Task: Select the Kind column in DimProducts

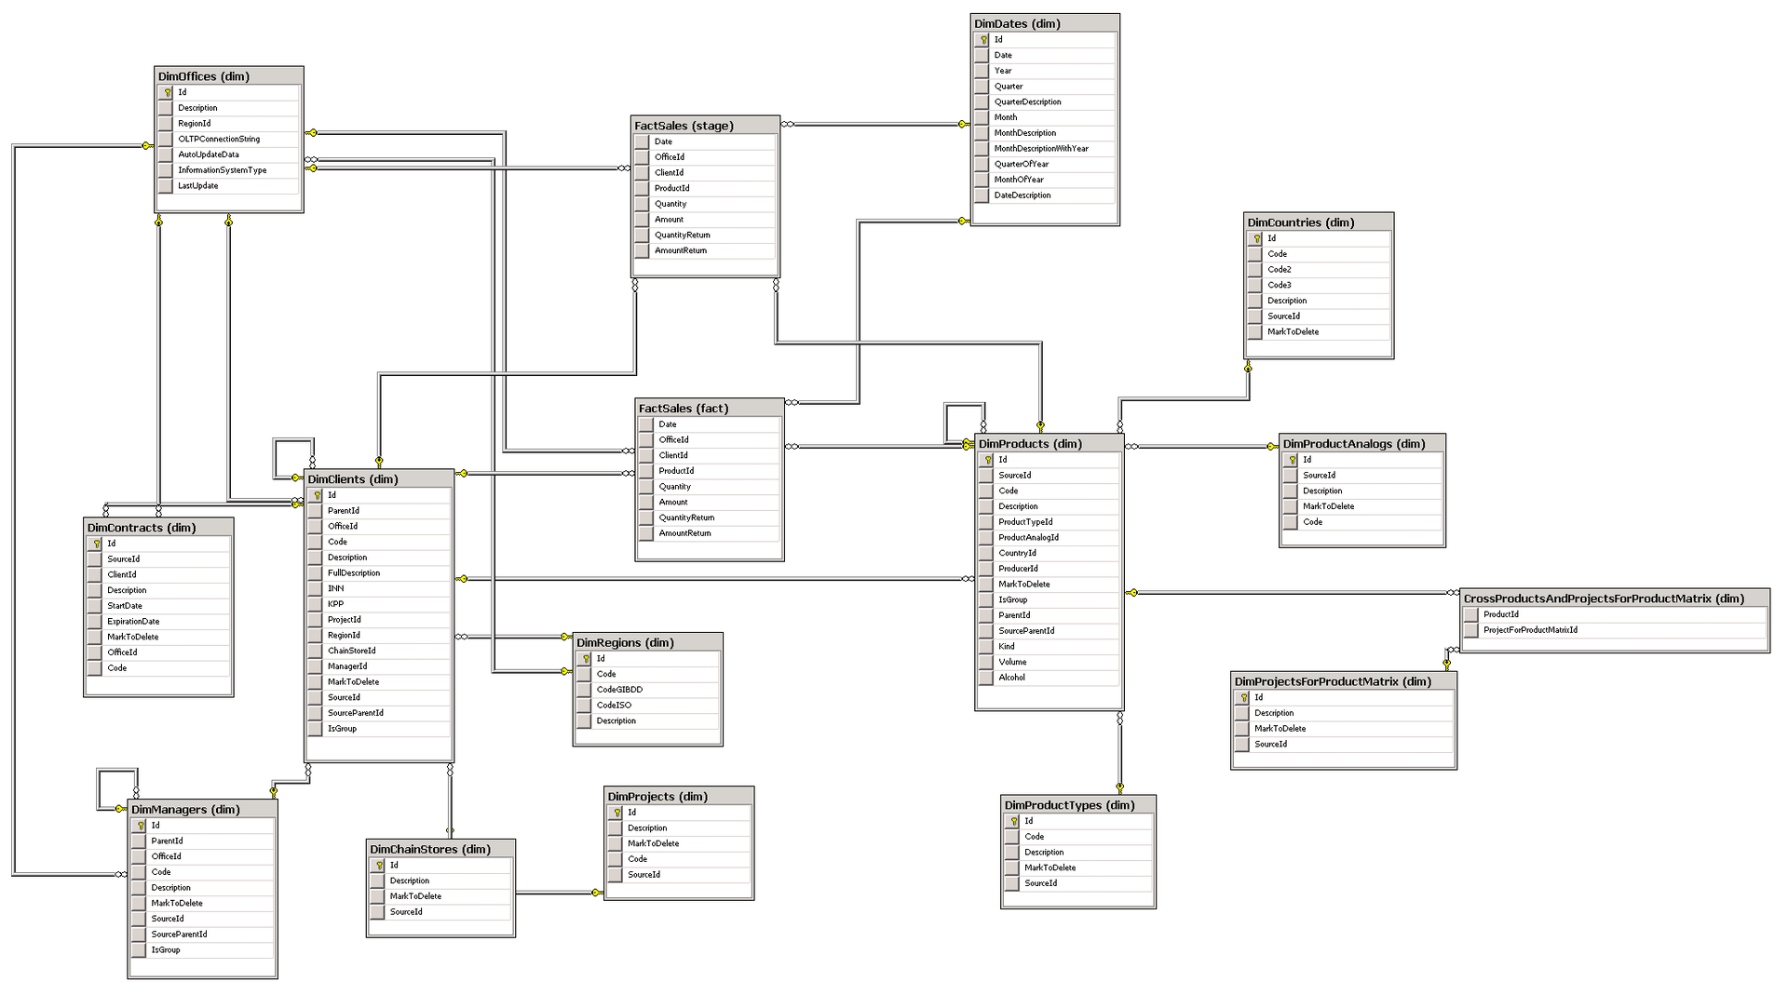Action: [x=1050, y=647]
